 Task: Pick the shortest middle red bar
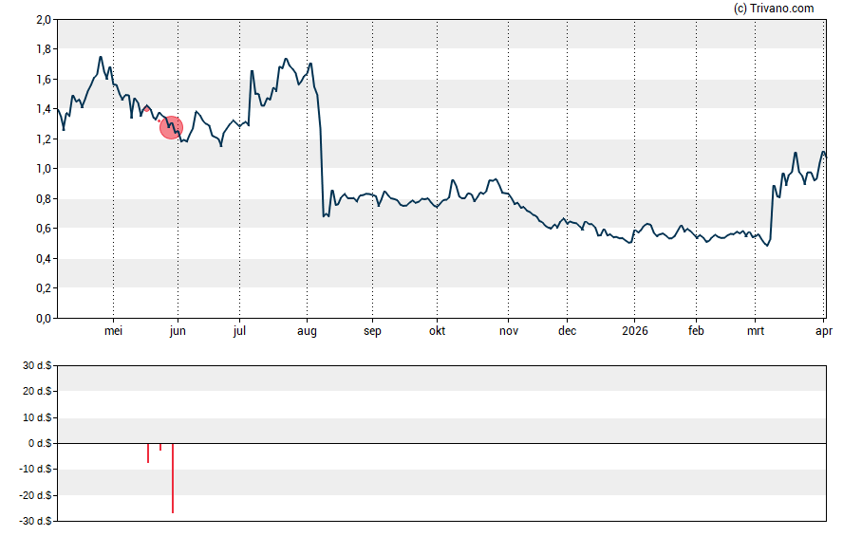160,447
